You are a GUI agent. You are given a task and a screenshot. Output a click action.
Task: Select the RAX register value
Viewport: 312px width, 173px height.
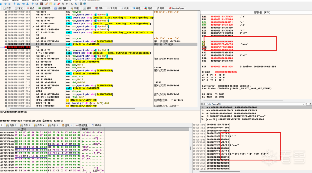(221, 17)
